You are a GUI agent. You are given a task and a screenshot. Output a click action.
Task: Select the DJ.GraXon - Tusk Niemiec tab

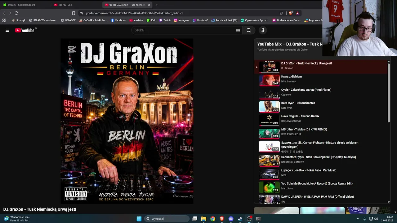127,5
